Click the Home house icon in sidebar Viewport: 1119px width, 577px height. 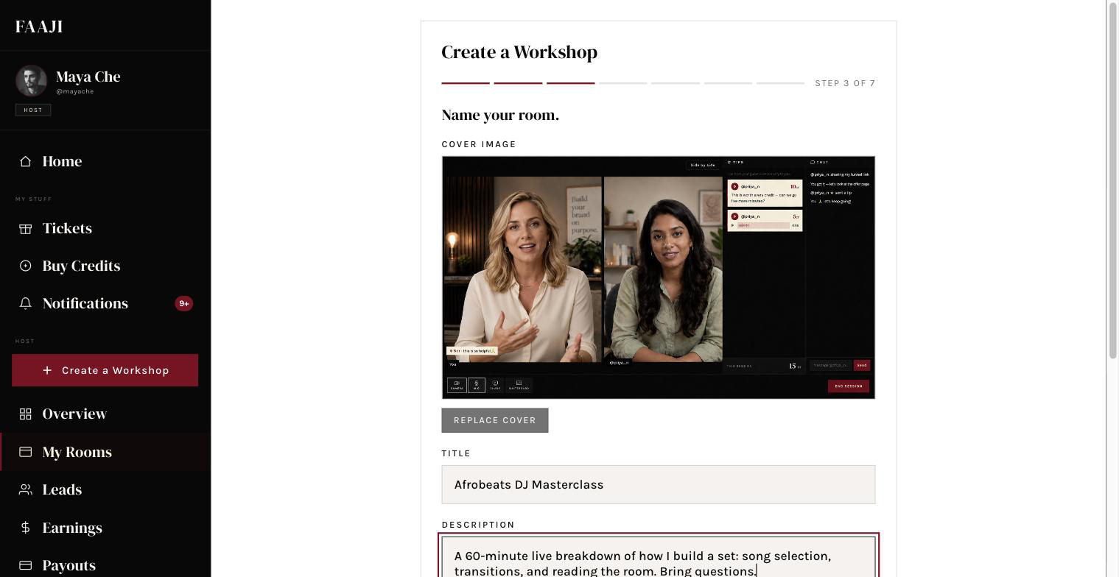[x=26, y=161]
